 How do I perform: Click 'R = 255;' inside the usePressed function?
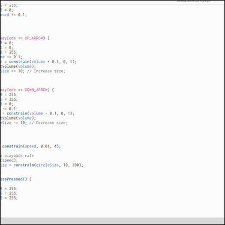pos(9,189)
